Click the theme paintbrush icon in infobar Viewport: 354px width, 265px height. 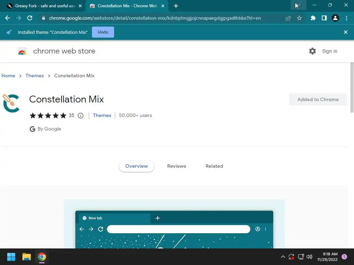click(x=9, y=32)
